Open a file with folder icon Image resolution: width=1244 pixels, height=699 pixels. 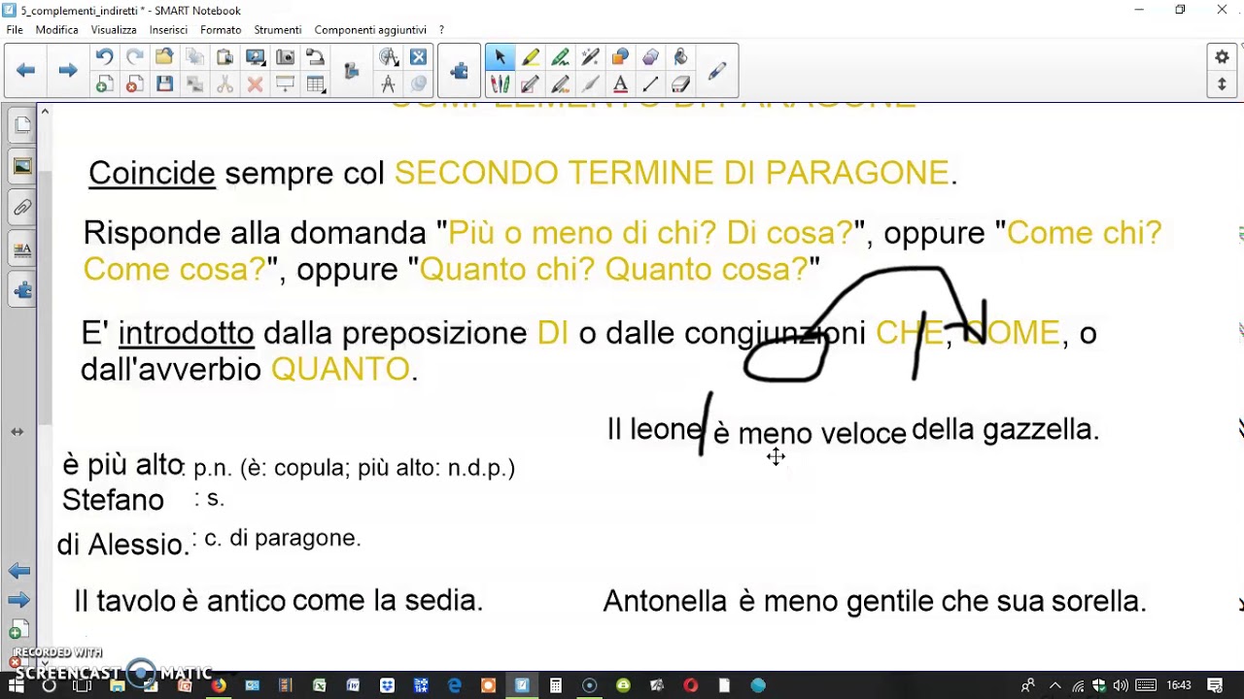tap(164, 57)
